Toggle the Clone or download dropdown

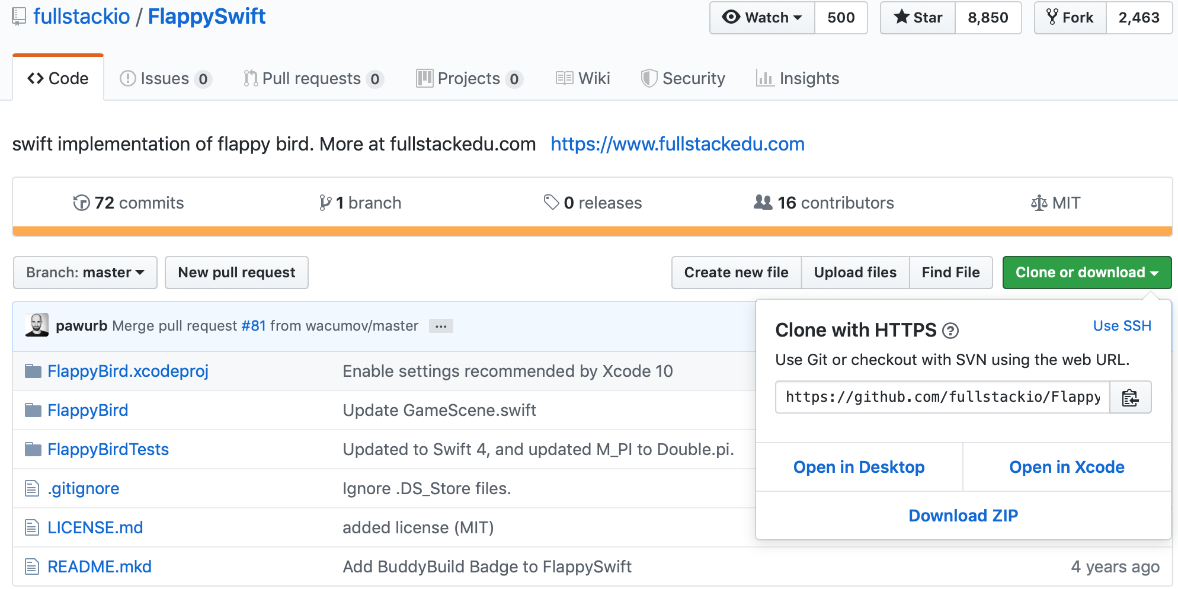point(1087,273)
